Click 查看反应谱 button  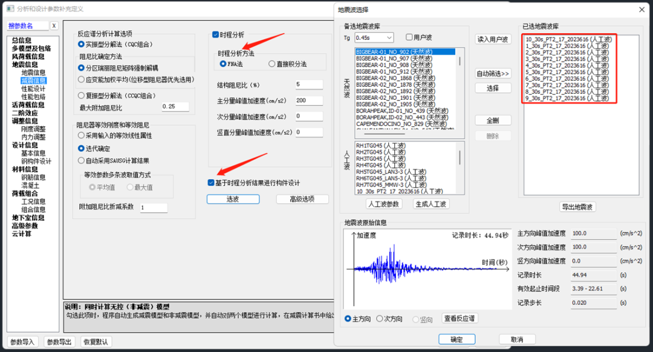pos(460,319)
